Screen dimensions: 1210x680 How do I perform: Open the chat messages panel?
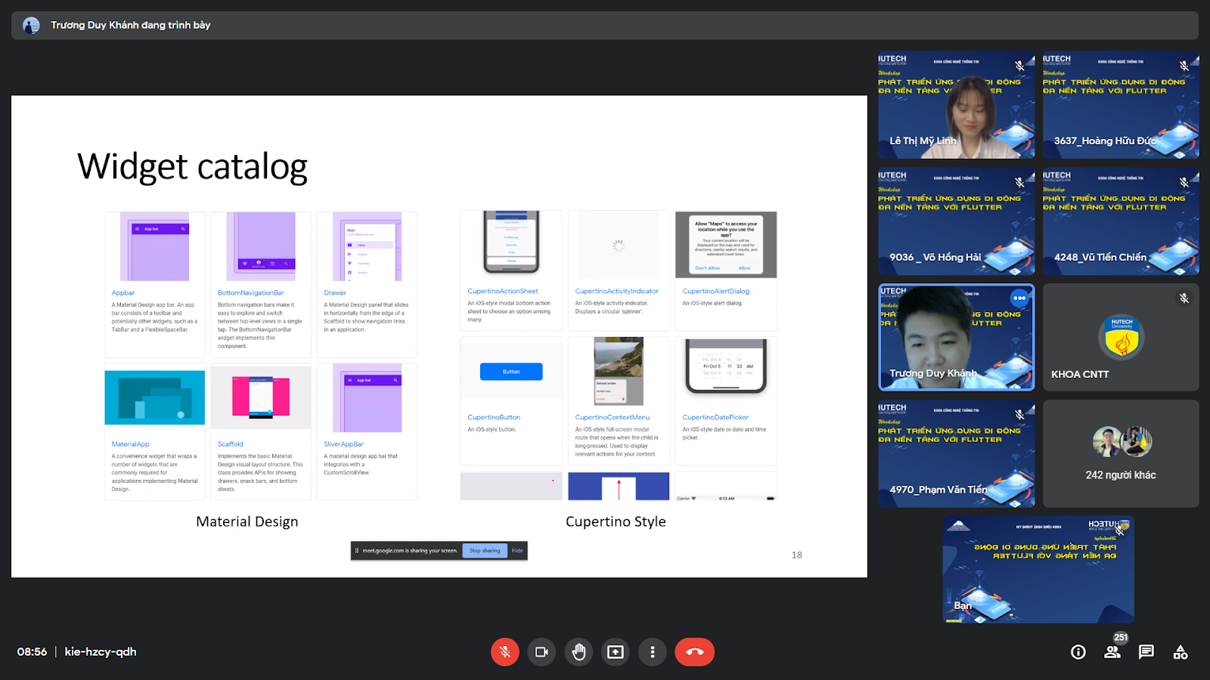(x=1146, y=652)
